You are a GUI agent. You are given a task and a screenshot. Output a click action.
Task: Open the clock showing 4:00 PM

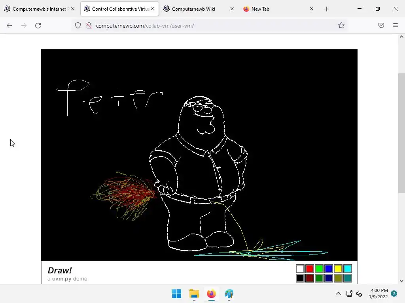379,294
